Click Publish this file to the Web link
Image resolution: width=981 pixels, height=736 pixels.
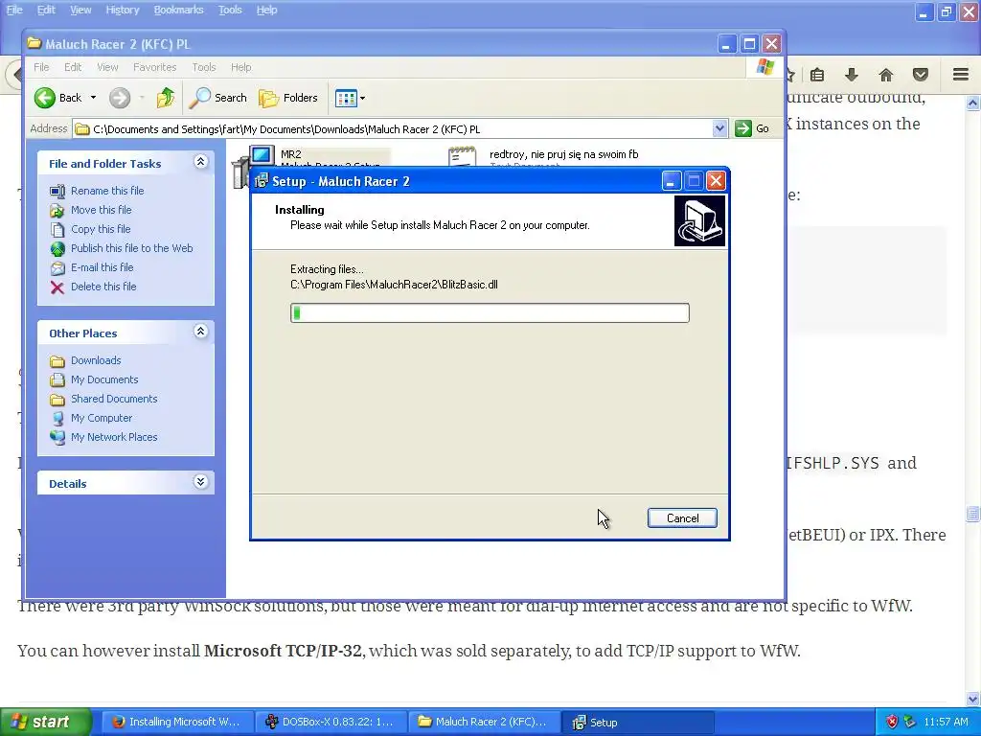131,248
